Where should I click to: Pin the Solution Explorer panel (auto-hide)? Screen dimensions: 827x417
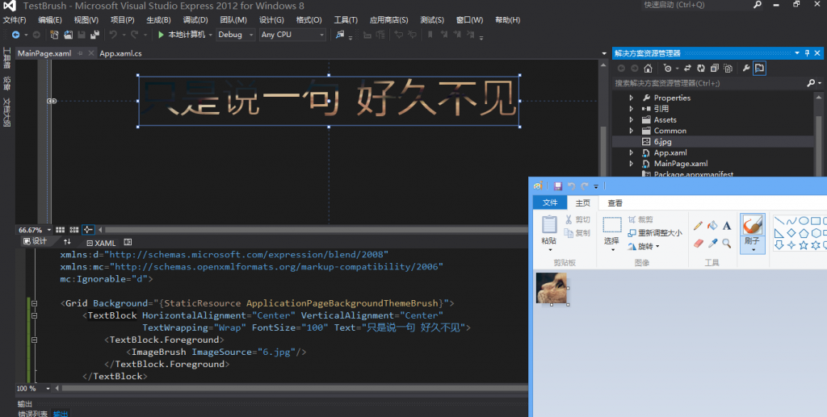pos(807,53)
